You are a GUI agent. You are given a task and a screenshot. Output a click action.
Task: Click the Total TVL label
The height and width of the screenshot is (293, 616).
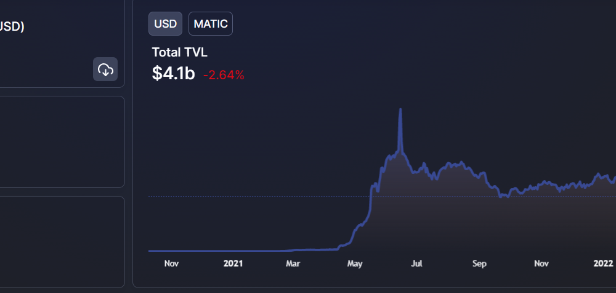[179, 52]
